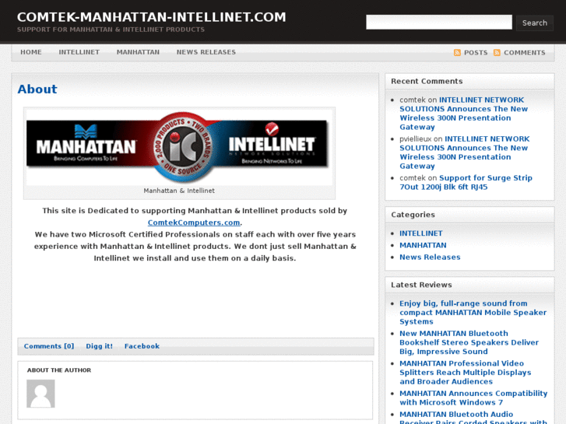Click the site title COMTEK-MANHATTAN-INTELLINET.COM
Screen dimensions: 566x424
(x=152, y=17)
